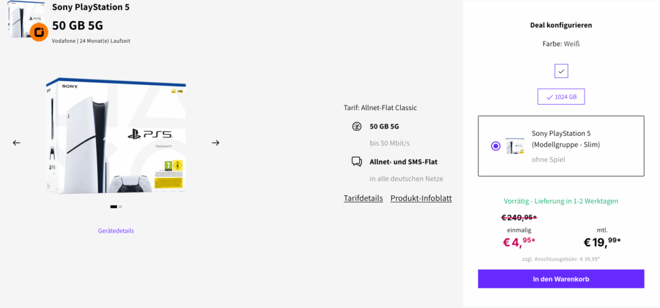660x308 pixels.
Task: Click the one-time price €4,95
Action: coord(519,242)
